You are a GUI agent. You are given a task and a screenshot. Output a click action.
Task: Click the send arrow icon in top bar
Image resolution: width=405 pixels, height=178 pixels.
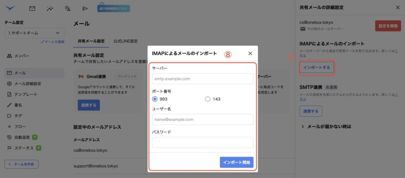click(x=85, y=8)
